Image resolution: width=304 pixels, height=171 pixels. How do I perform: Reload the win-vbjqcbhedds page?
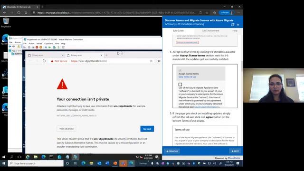(x=44, y=61)
